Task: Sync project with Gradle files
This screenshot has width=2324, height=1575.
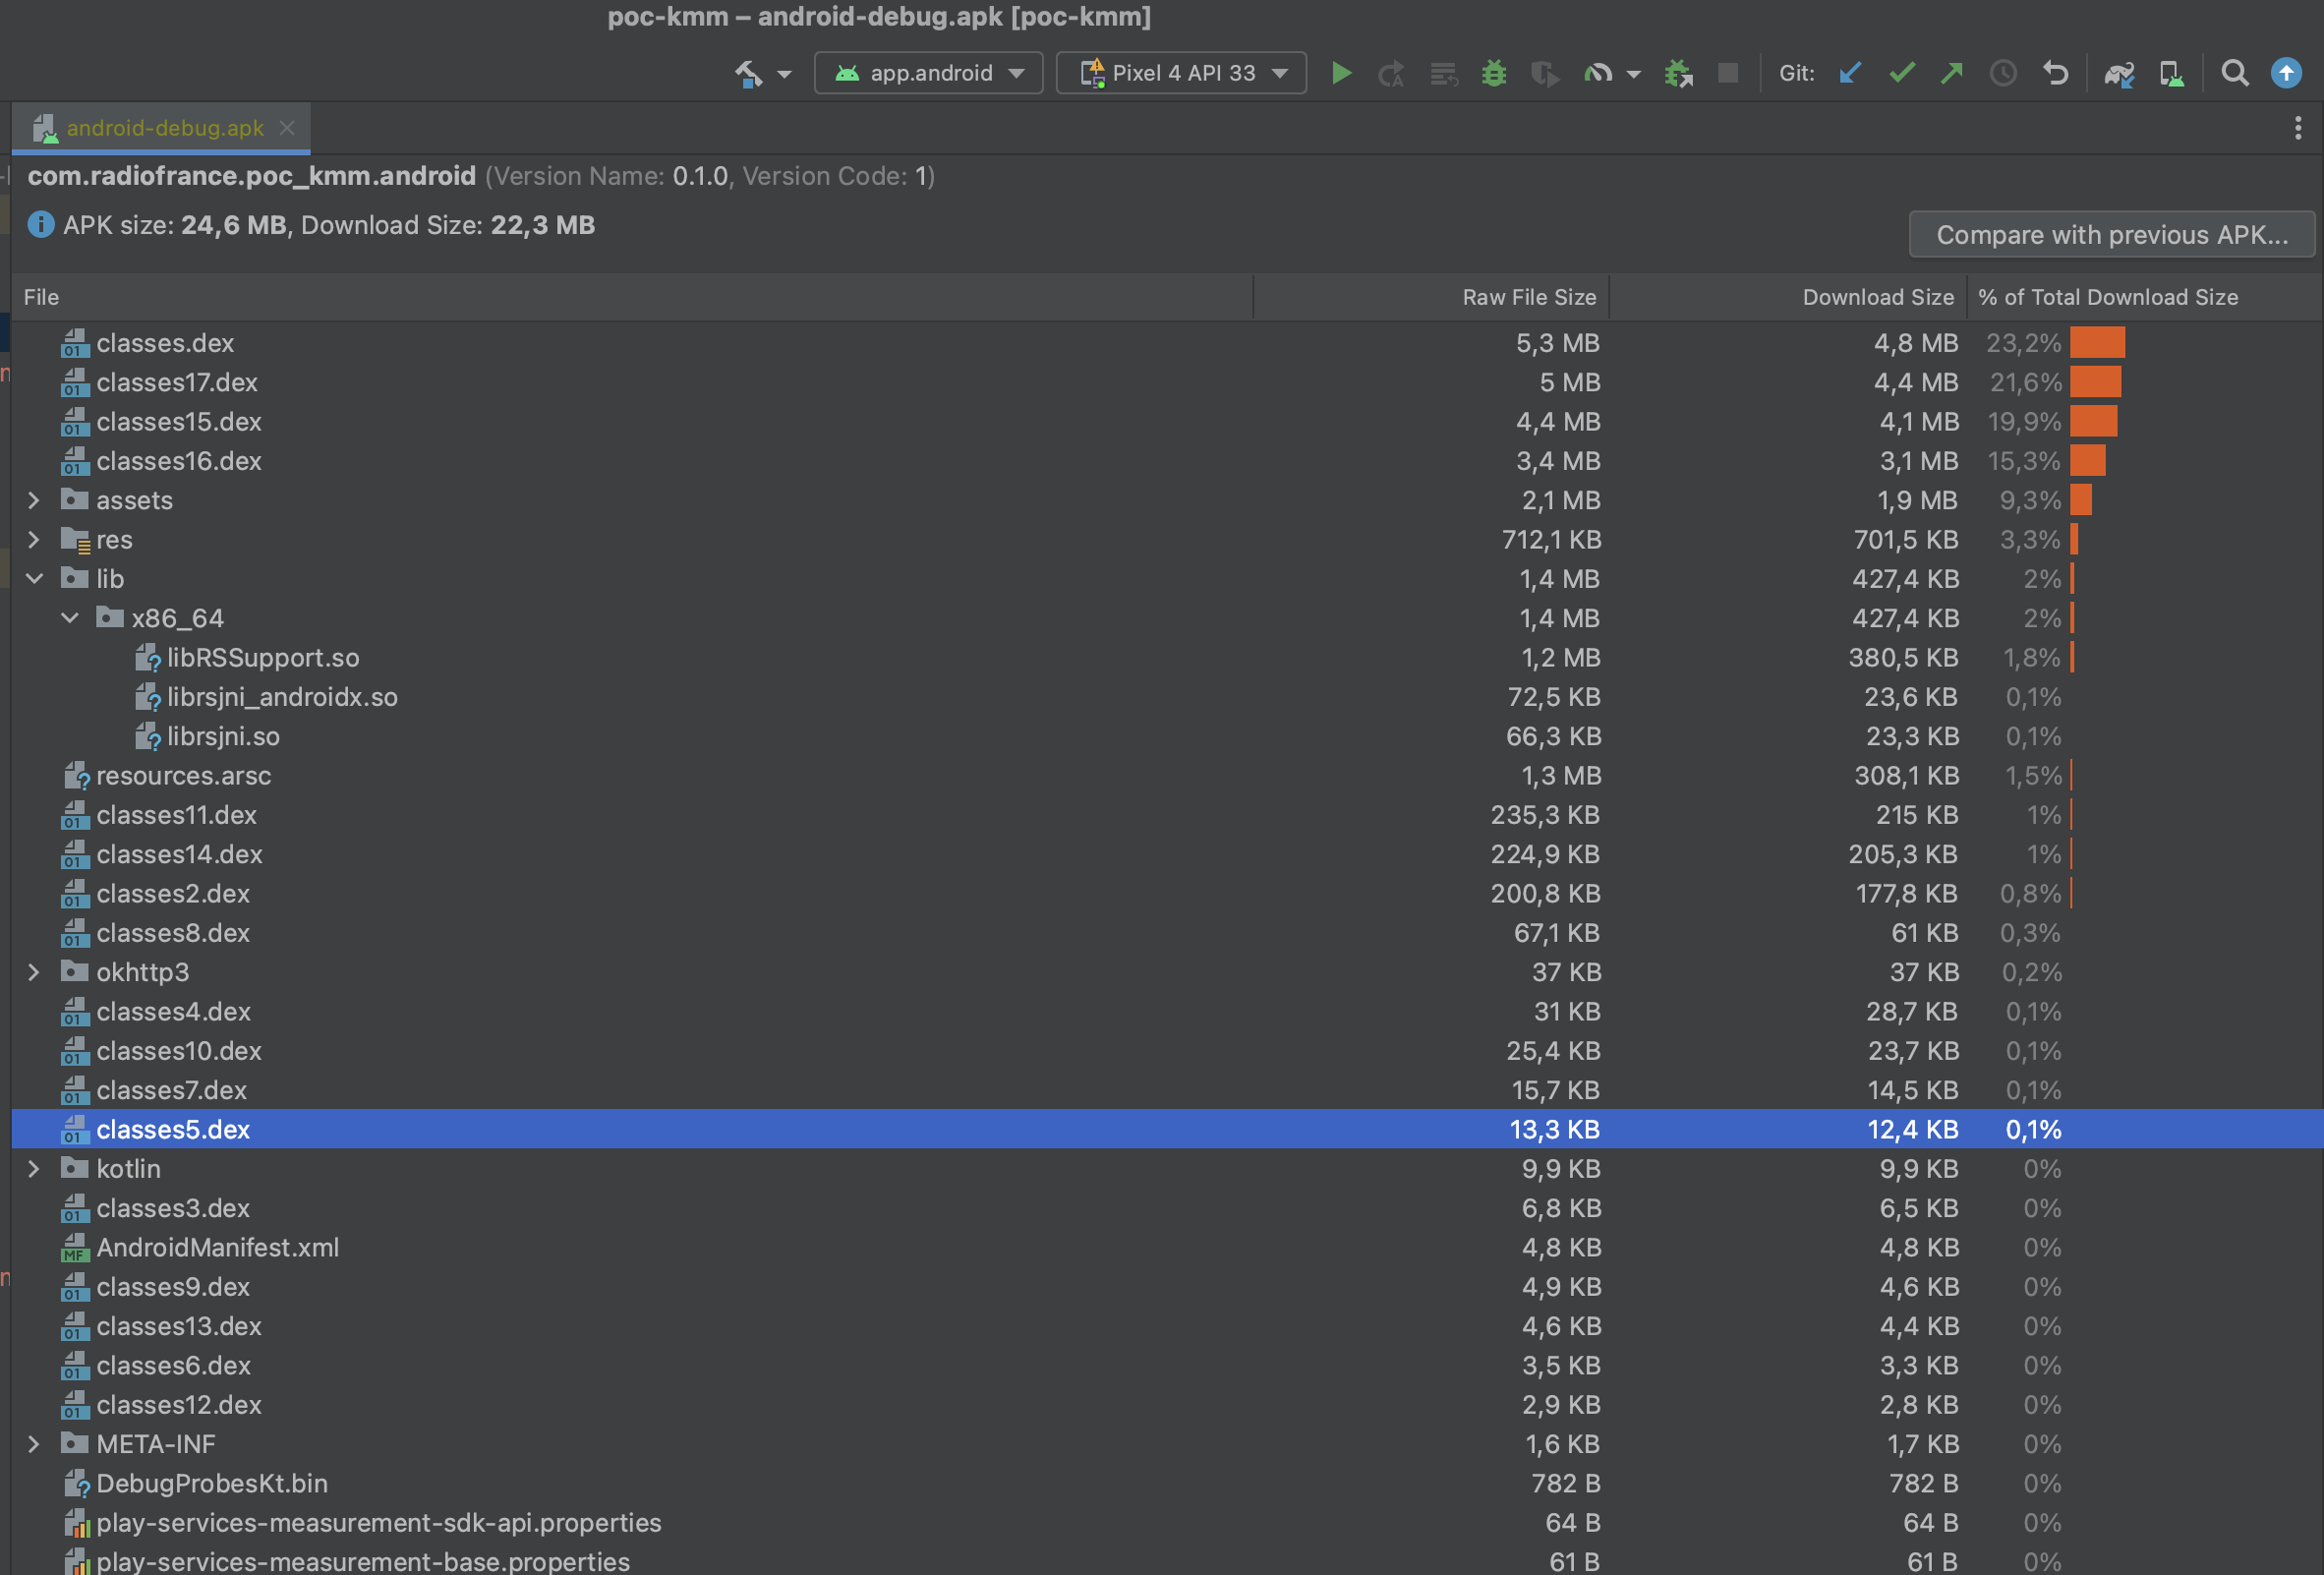Action: pos(2120,72)
